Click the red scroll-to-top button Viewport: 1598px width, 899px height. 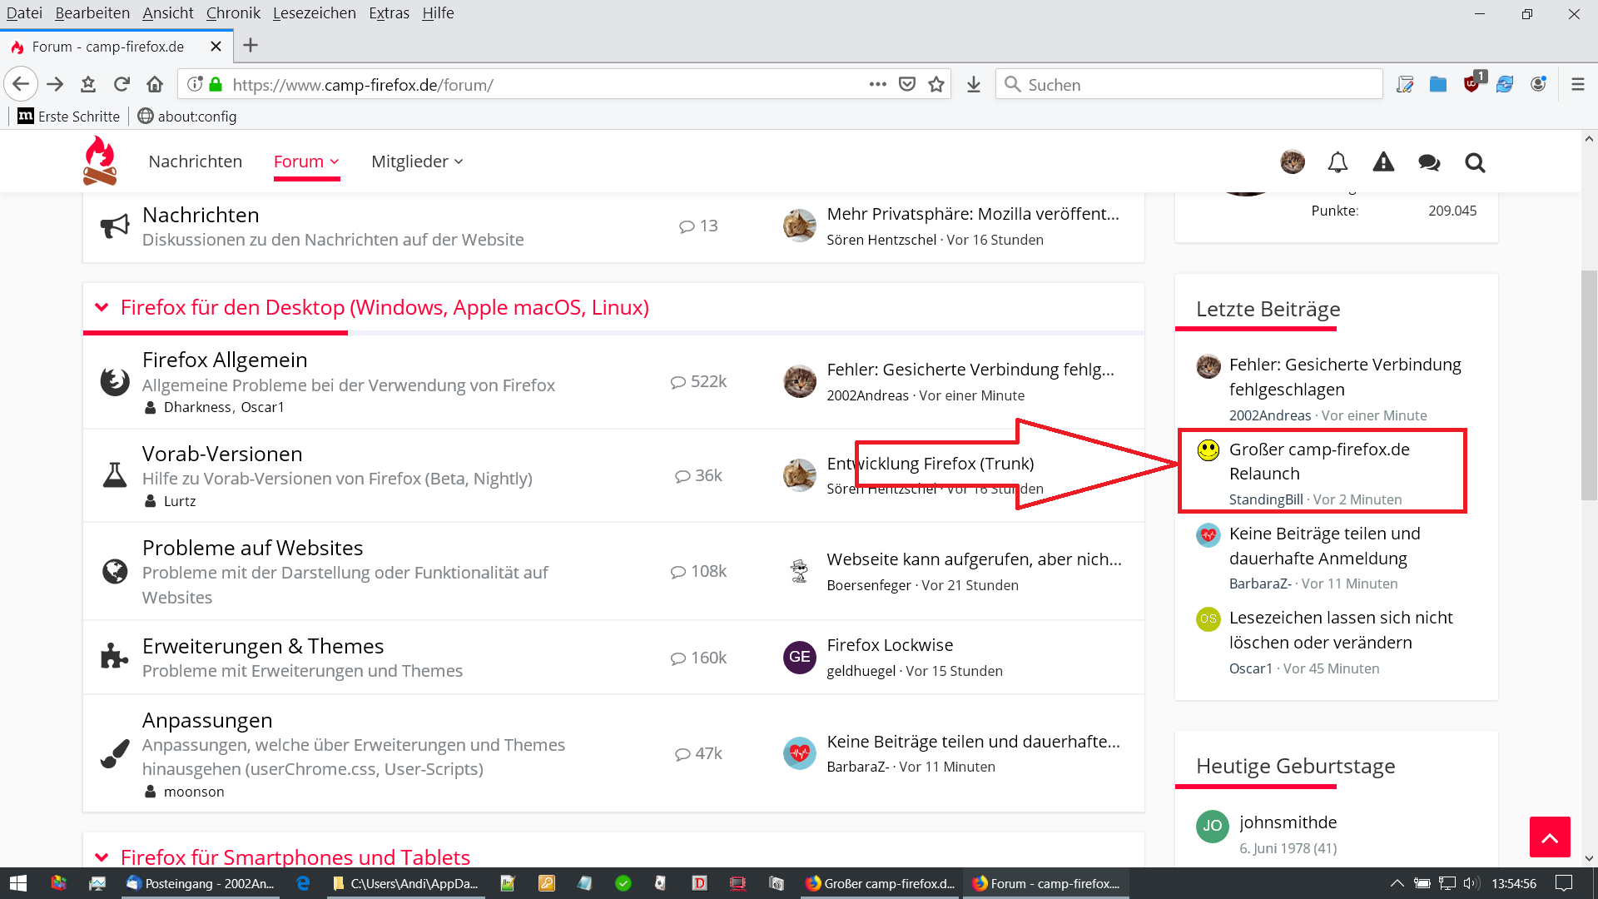[x=1549, y=837]
